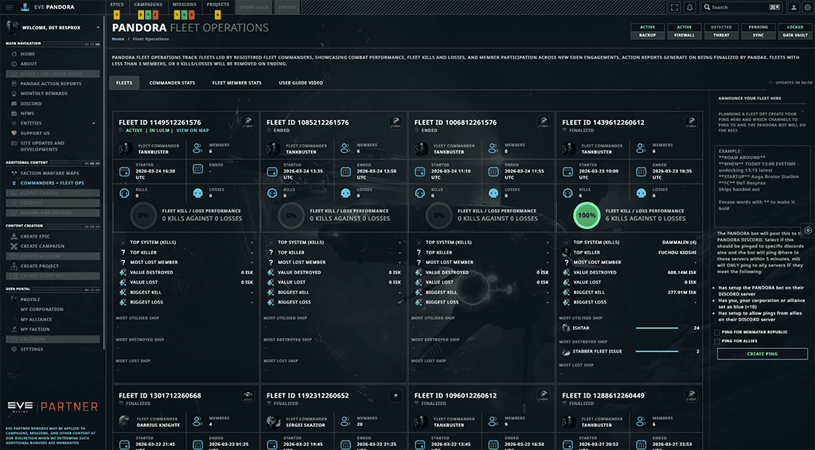Image resolution: width=815 pixels, height=450 pixels.
Task: Click the Pending Sync status button
Action: (758, 31)
